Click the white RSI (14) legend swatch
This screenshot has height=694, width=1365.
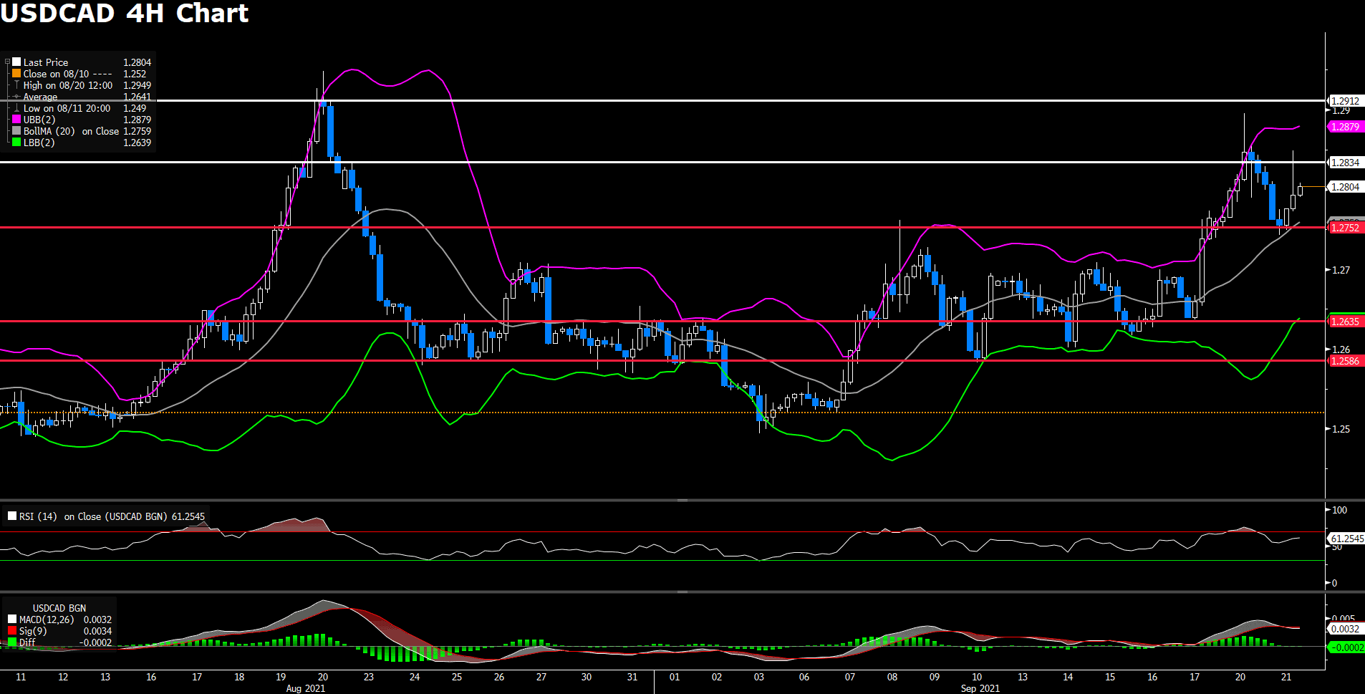coord(12,516)
